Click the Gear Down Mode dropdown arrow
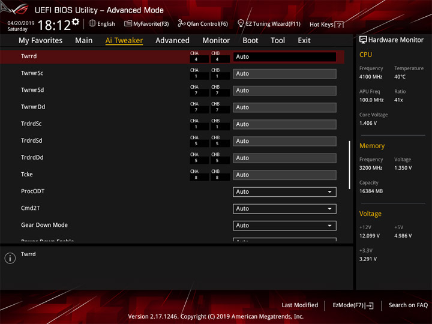This screenshot has width=432, height=324. click(x=329, y=226)
